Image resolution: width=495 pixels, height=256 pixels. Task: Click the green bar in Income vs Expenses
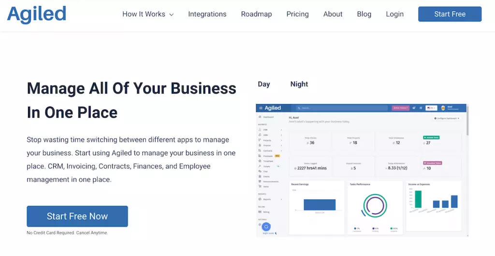pos(418,199)
